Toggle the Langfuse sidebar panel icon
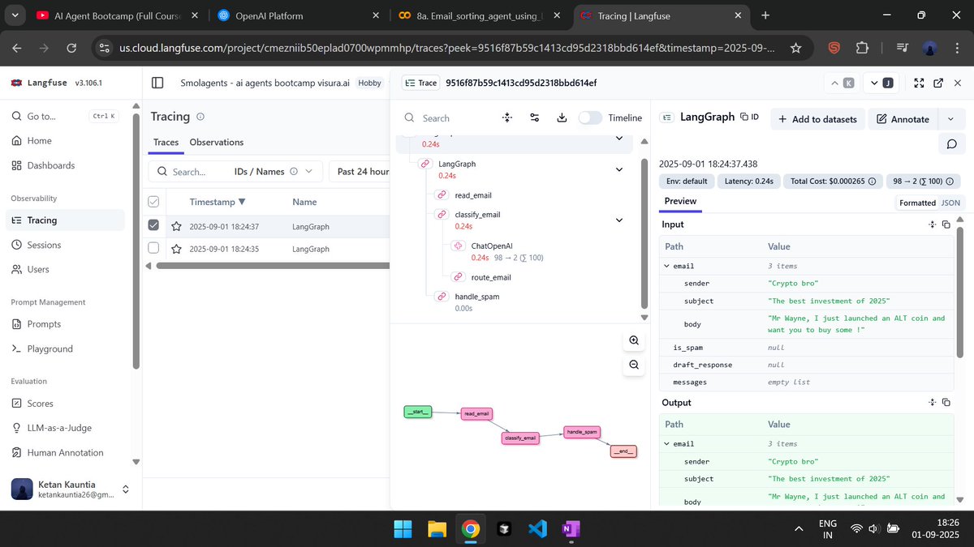This screenshot has height=547, width=974. pyautogui.click(x=157, y=83)
